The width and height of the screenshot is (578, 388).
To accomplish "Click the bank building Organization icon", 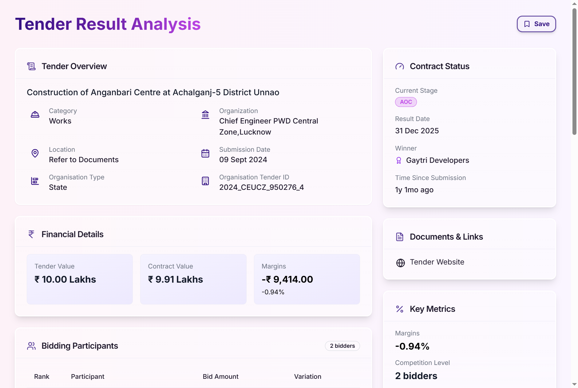I will coord(205,115).
